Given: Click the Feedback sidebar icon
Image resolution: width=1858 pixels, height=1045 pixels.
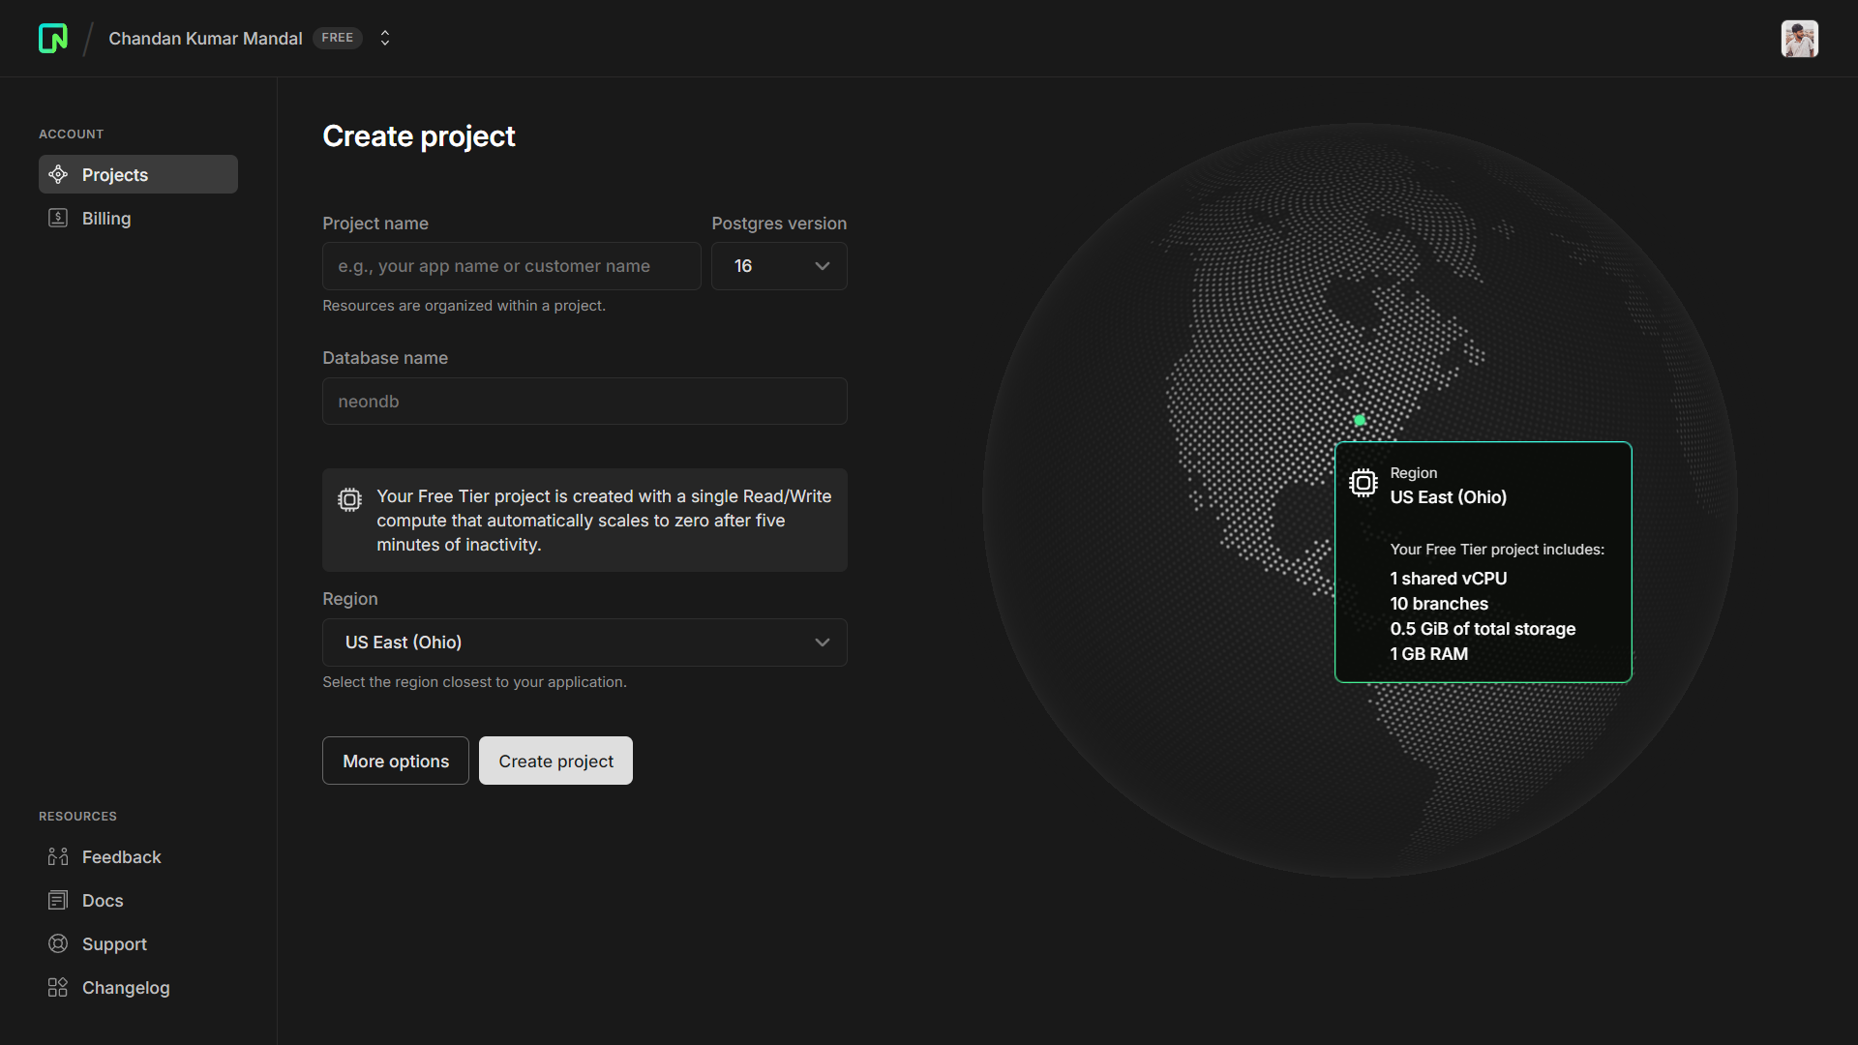Looking at the screenshot, I should click(x=58, y=856).
